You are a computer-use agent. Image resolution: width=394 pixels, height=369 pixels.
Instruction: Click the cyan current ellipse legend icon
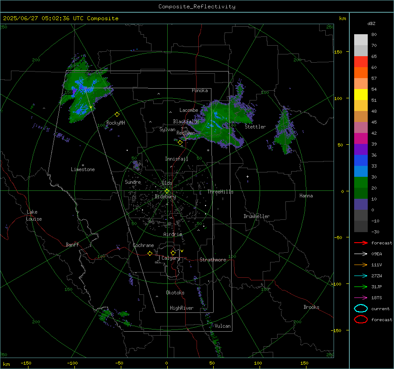(361, 308)
